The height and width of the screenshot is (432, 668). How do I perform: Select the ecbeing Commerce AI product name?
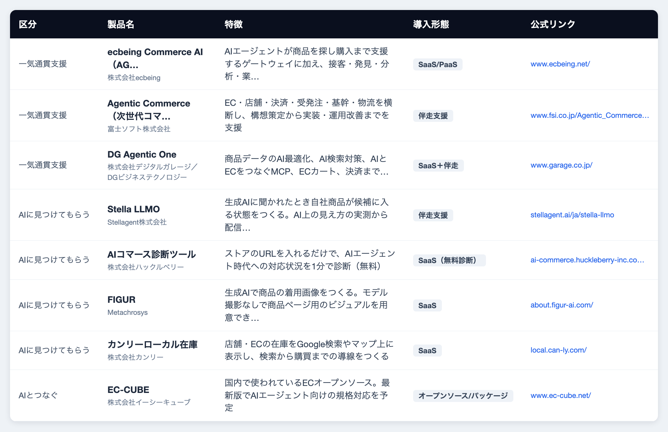[155, 58]
